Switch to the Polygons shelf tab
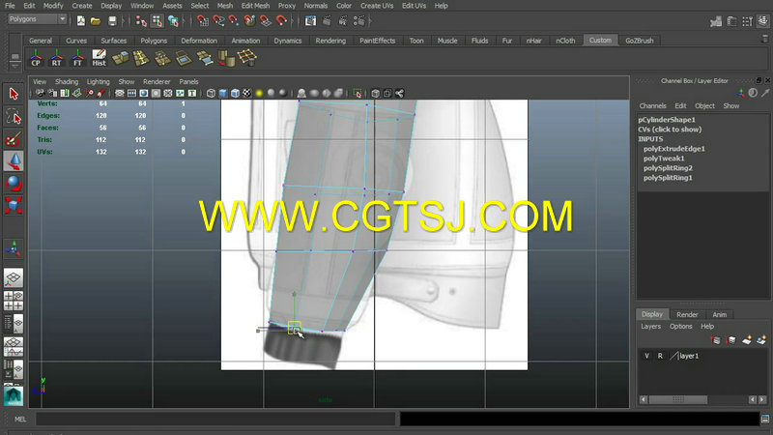 (154, 41)
